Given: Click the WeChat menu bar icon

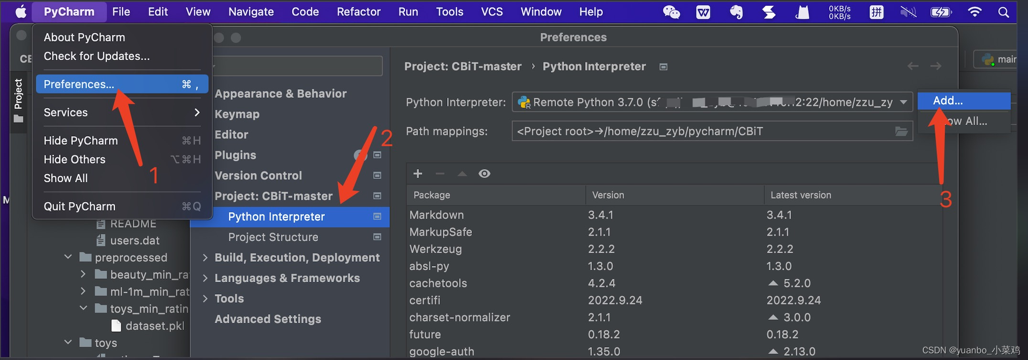Looking at the screenshot, I should pos(671,12).
